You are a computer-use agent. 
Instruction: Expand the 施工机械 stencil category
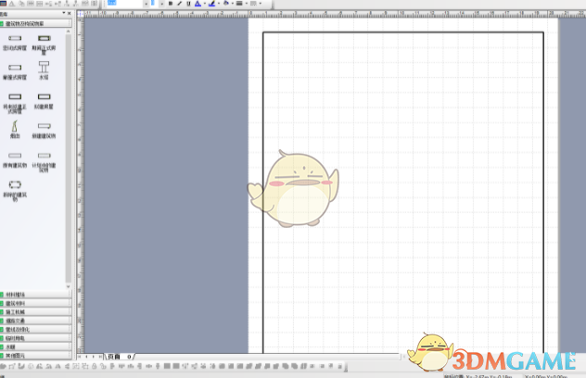36,312
